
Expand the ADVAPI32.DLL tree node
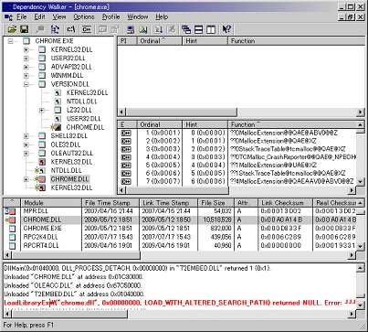pyautogui.click(x=26, y=67)
